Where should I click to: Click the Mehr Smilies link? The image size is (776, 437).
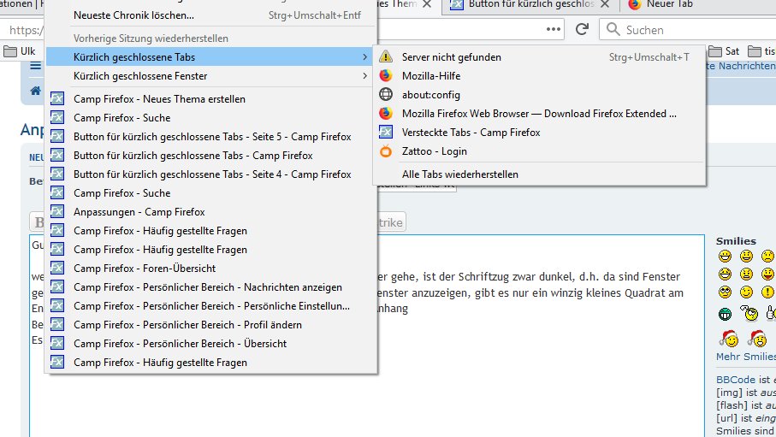pyautogui.click(x=746, y=357)
